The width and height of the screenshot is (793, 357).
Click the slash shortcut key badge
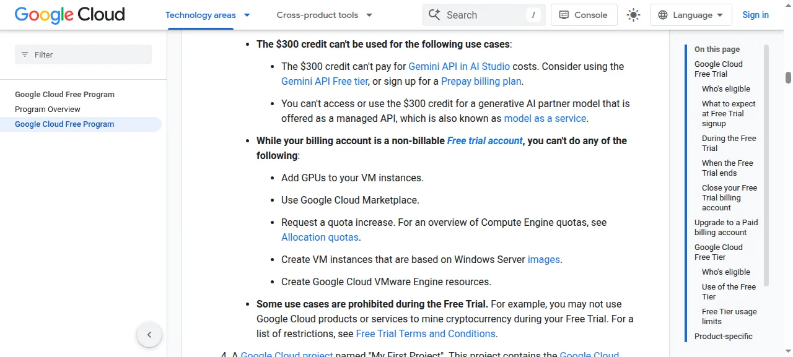533,15
